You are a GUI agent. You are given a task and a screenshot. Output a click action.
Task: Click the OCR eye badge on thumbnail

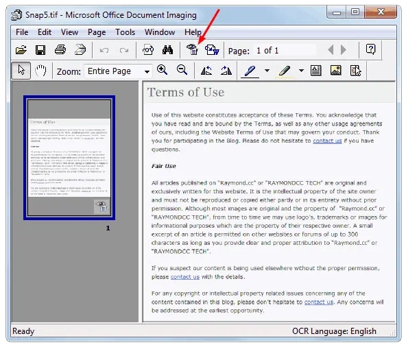(101, 206)
